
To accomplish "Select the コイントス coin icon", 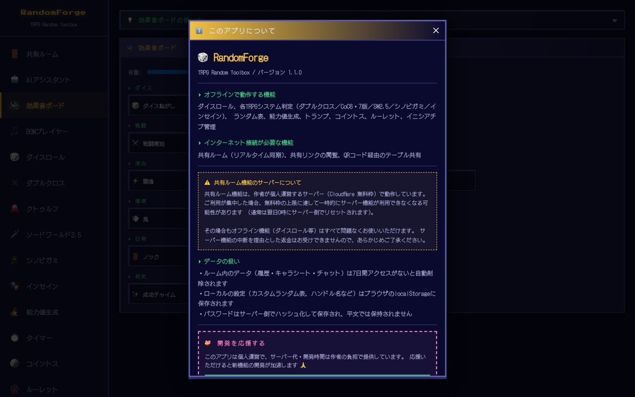I will pos(14,364).
